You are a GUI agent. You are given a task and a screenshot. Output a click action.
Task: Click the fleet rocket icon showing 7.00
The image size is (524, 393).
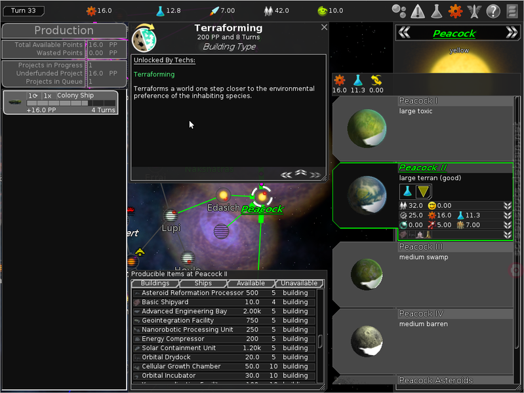[x=214, y=11]
